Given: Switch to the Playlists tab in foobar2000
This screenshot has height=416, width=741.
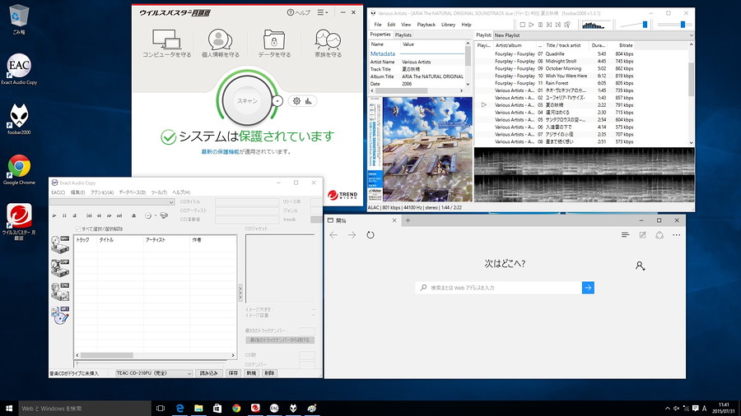Looking at the screenshot, I should (403, 35).
